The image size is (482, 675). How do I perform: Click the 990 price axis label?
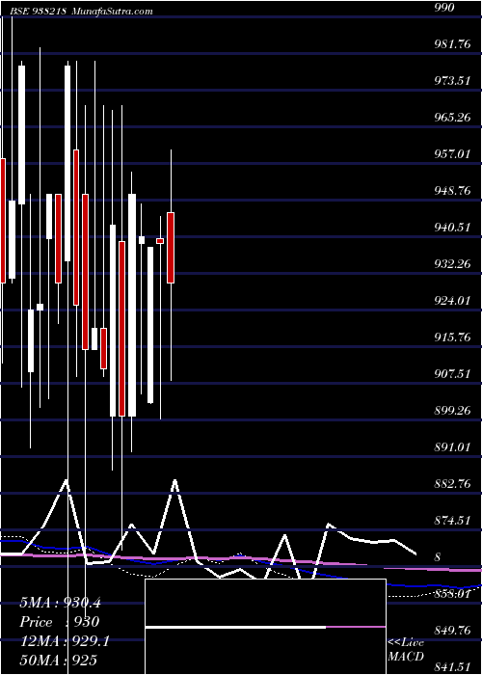(444, 8)
